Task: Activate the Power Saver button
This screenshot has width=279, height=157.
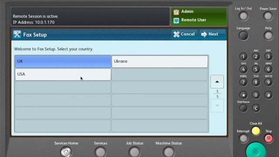Action: [268, 16]
